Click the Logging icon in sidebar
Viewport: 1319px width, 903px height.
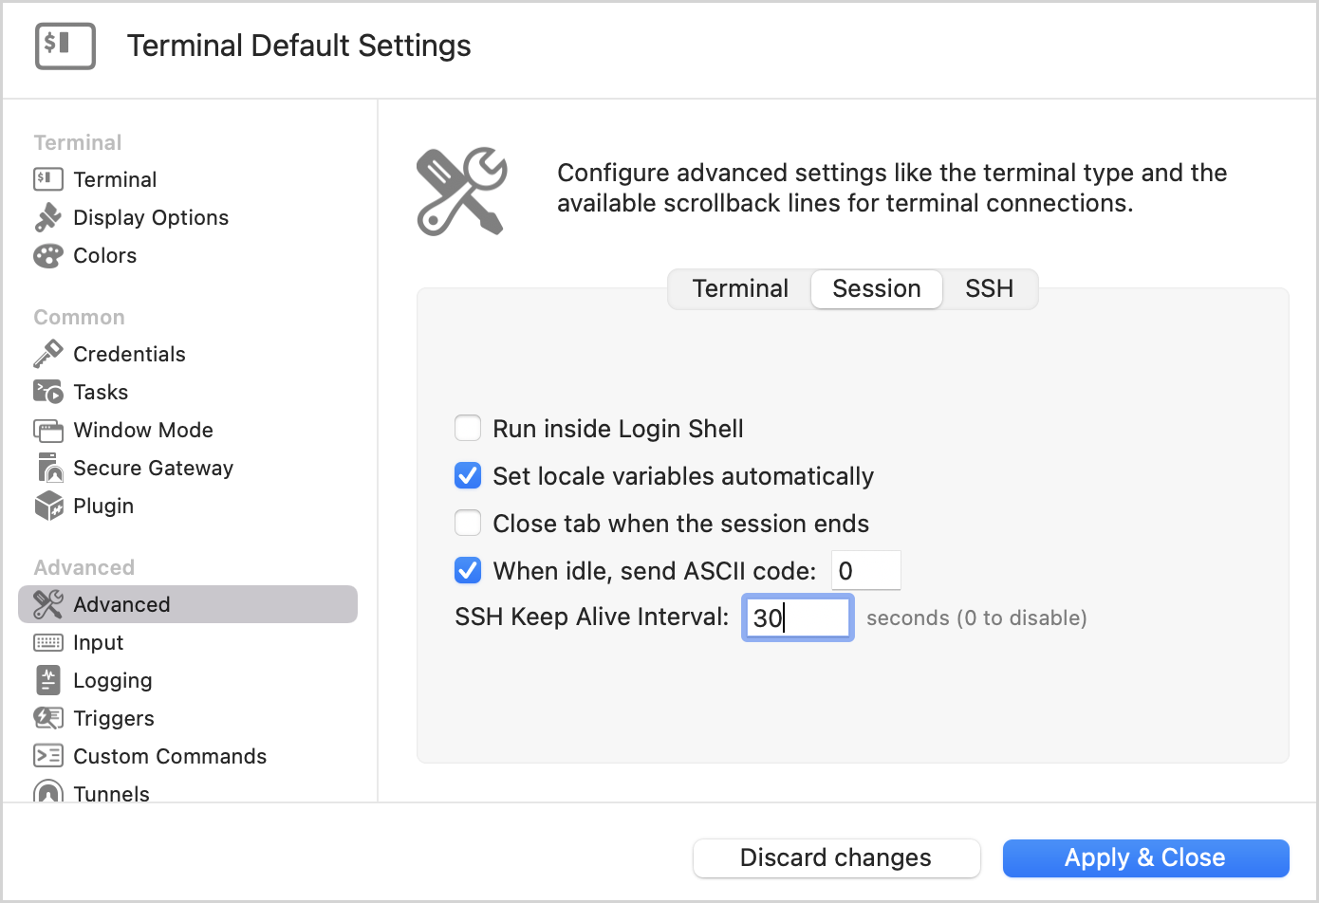click(x=47, y=680)
